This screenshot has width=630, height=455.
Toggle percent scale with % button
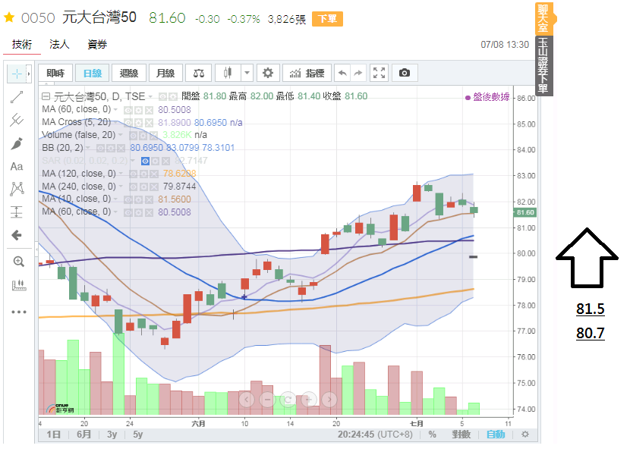[x=433, y=434]
